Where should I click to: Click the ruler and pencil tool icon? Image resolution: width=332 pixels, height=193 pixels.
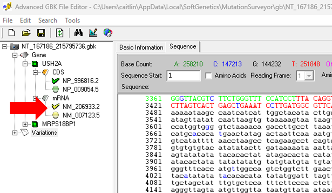[x=93, y=33]
